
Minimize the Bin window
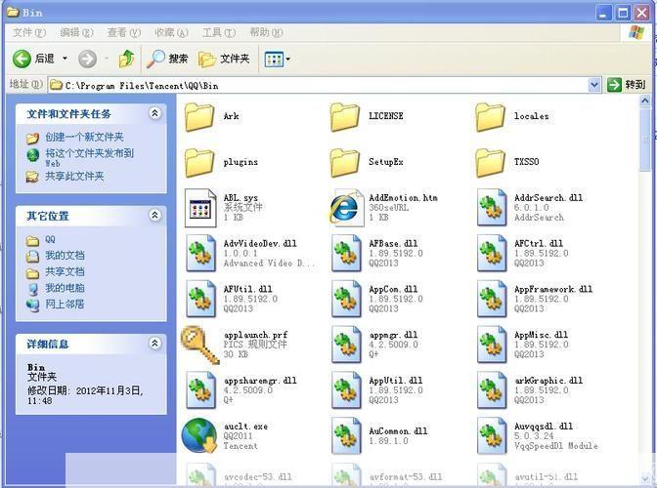tap(604, 13)
